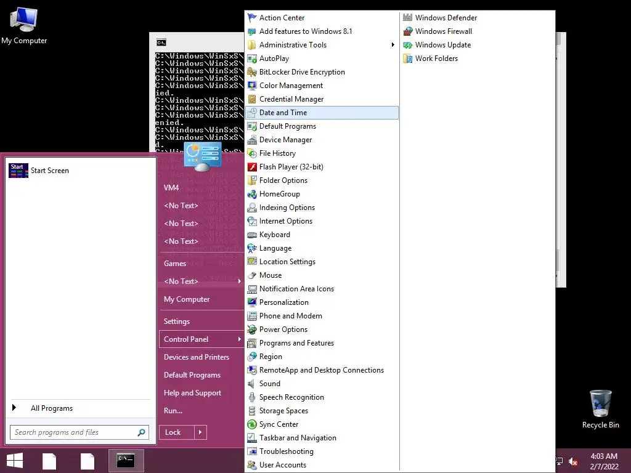This screenshot has height=473, width=631.
Task: Click the Windows Defender icon
Action: tap(408, 18)
